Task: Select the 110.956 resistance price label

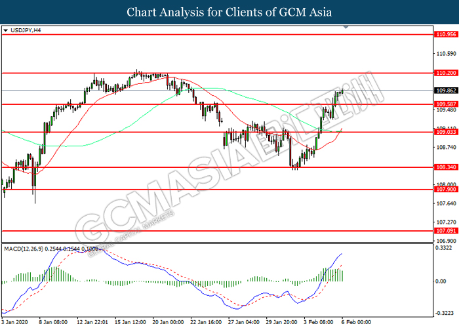Action: click(x=446, y=34)
